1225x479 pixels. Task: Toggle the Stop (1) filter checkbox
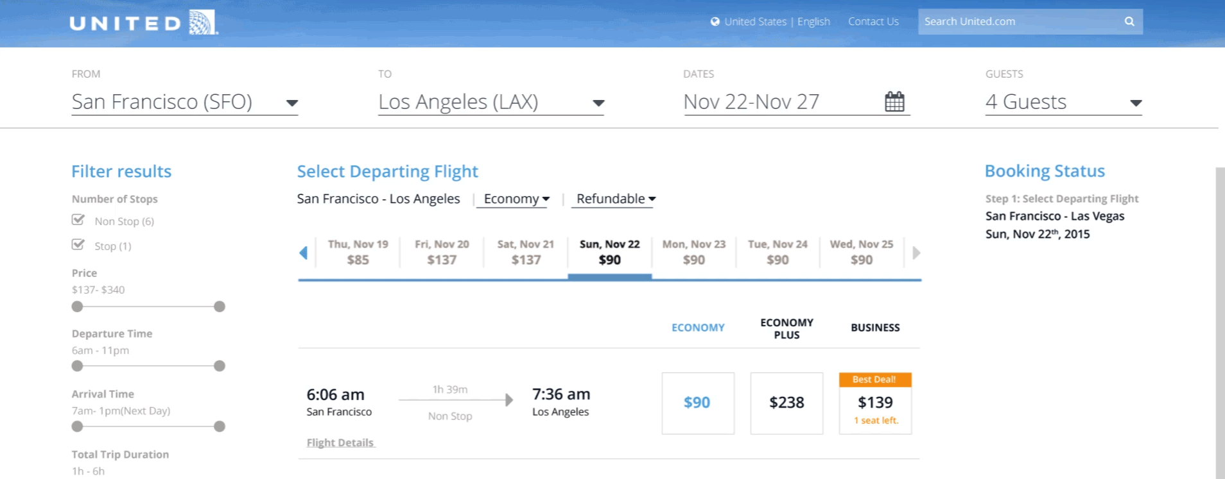click(78, 245)
